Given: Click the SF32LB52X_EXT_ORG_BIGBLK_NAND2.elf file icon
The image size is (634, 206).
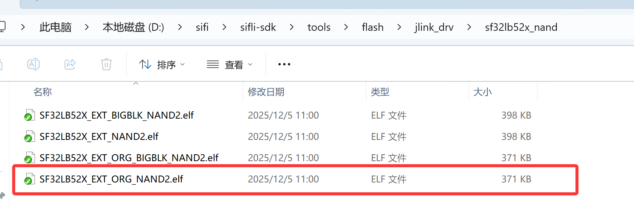Looking at the screenshot, I should pos(29,158).
